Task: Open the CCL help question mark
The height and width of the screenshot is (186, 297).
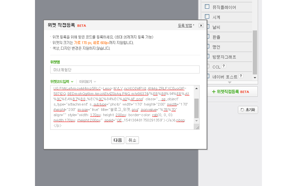Action: click(x=224, y=66)
